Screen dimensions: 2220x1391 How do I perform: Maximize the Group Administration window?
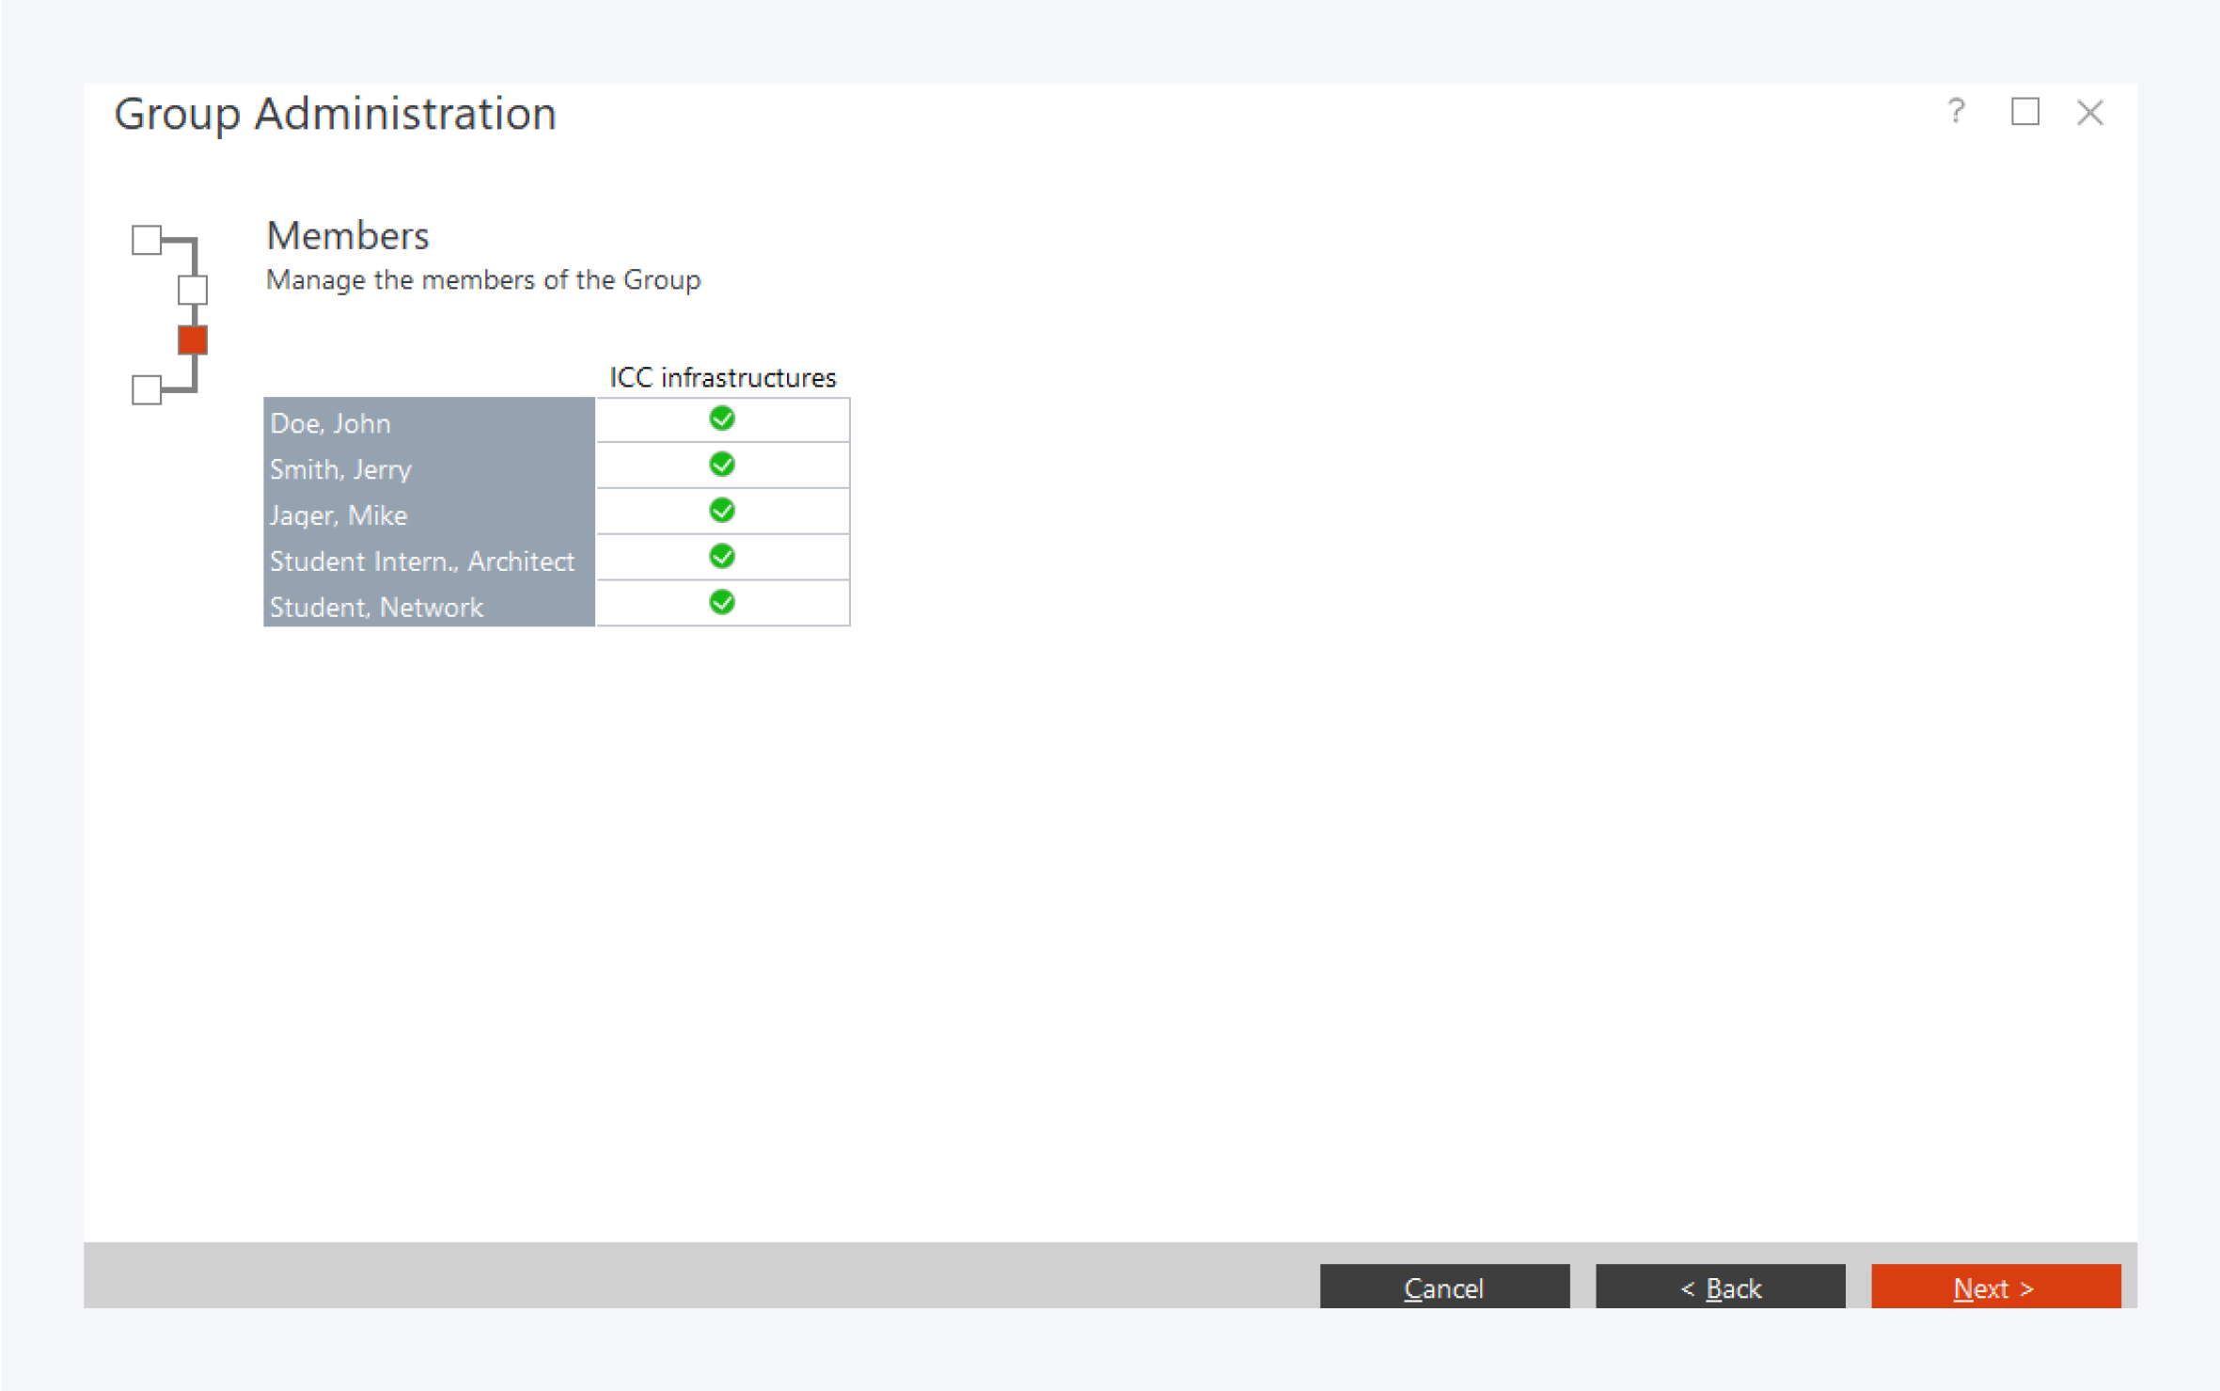click(x=2024, y=112)
